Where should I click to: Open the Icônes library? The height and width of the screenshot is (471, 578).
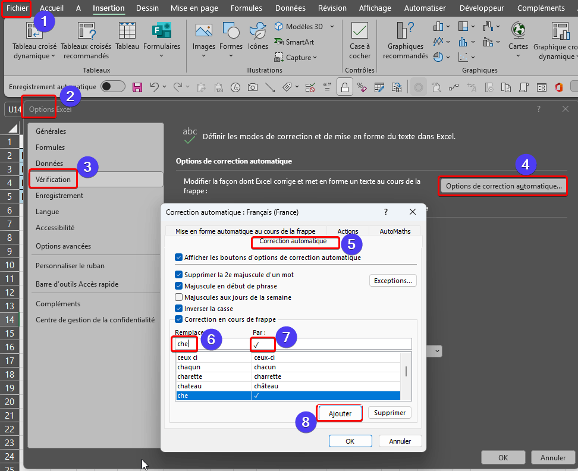coord(257,30)
